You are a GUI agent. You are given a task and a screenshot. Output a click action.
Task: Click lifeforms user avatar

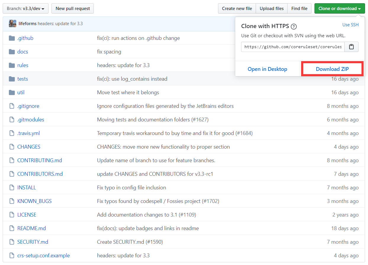point(12,24)
